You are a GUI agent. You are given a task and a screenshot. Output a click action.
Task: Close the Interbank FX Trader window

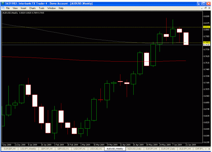click(x=209, y=4)
